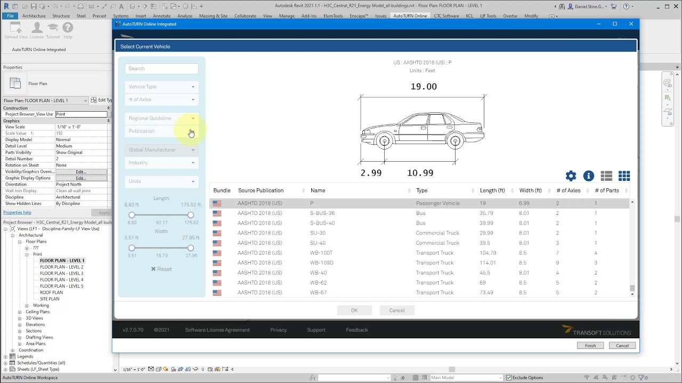Click the Length slider maximum handle
The image size is (682, 383).
tap(190, 215)
